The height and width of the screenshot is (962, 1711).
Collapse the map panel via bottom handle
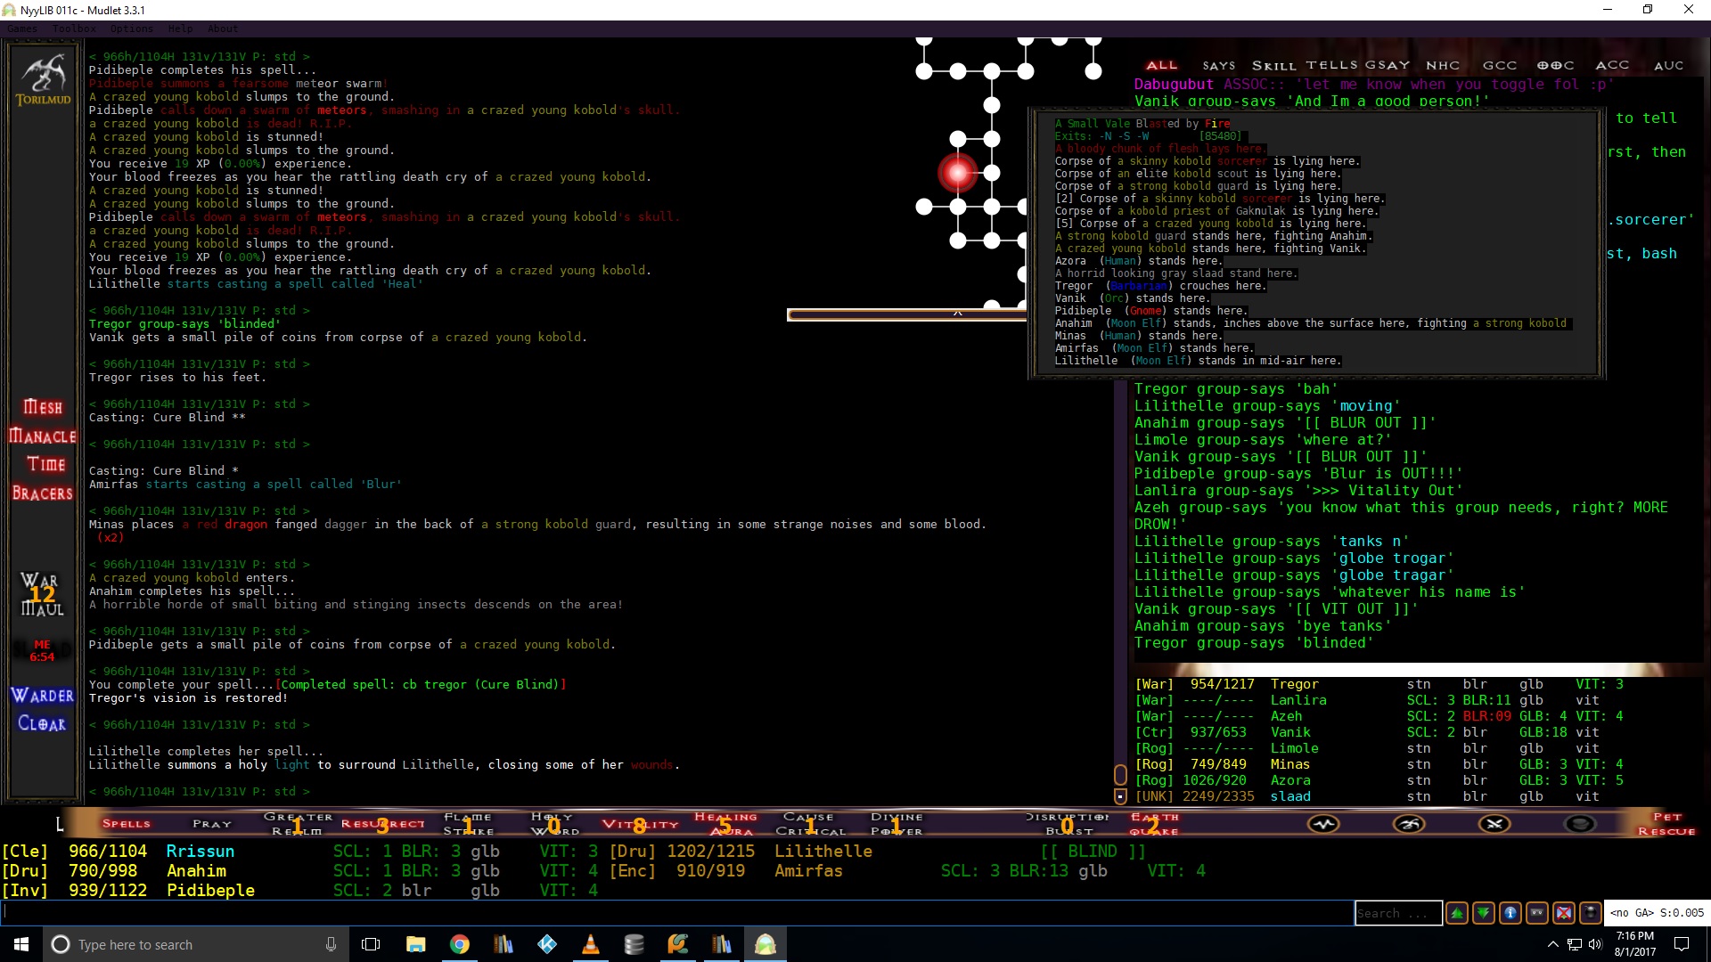957,314
